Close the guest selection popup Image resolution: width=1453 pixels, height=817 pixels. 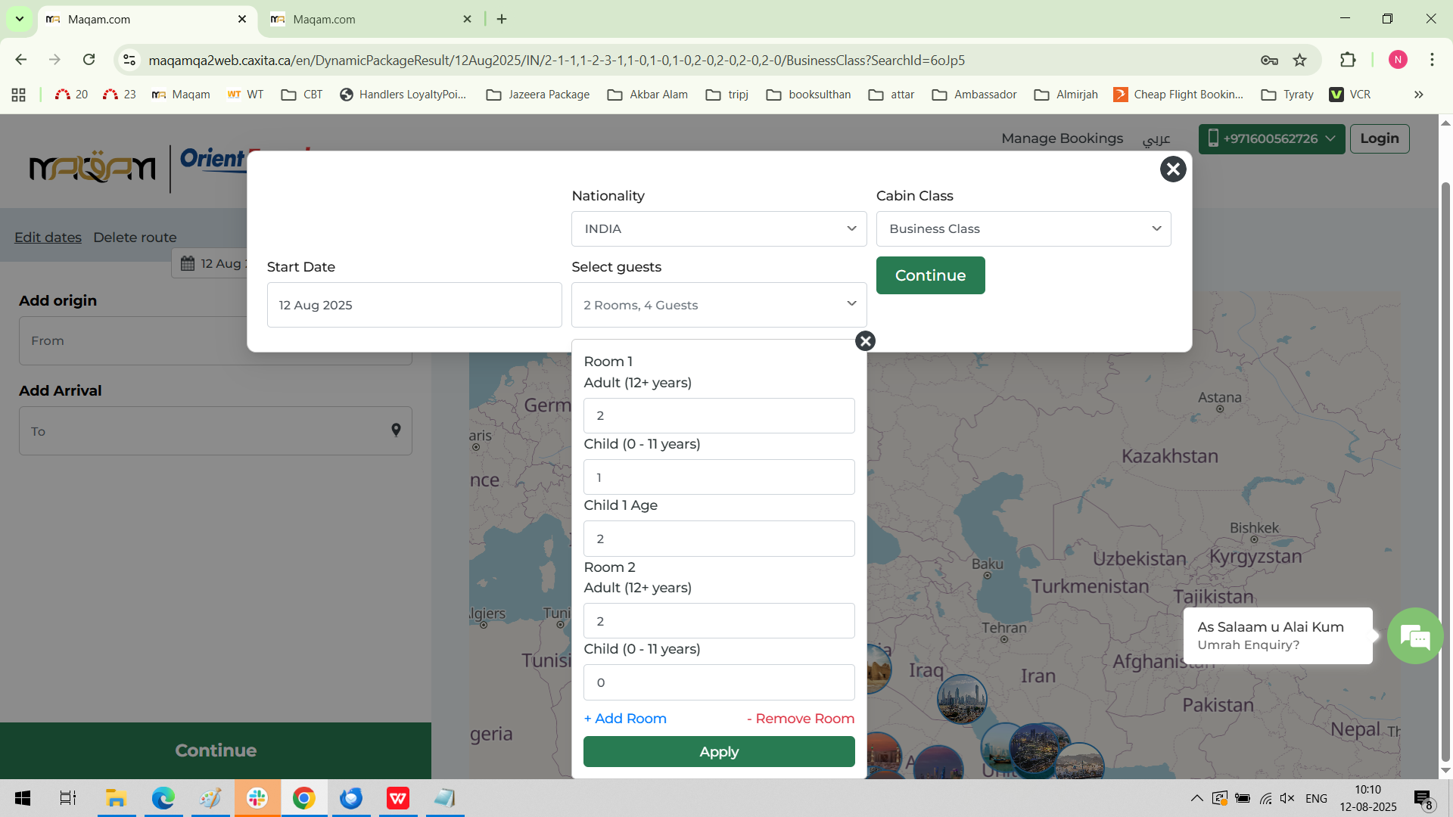point(865,341)
